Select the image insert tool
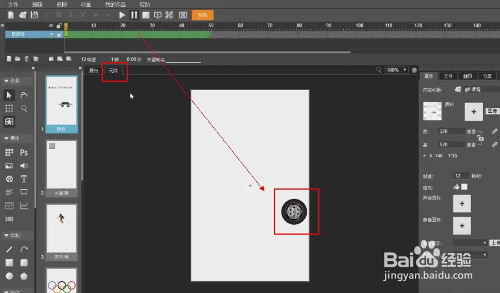Viewport: 500px width, 293px height. click(9, 166)
